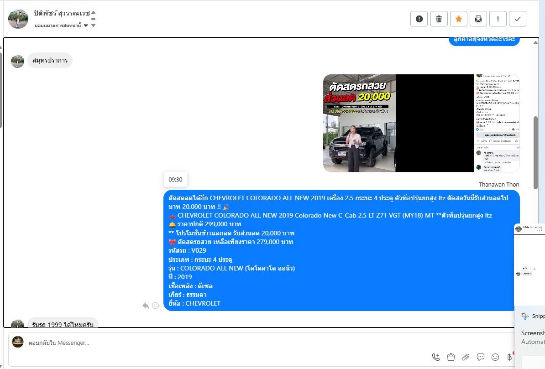Image resolution: width=545 pixels, height=369 pixels.
Task: Star this conversation with the orange star
Action: 458,19
